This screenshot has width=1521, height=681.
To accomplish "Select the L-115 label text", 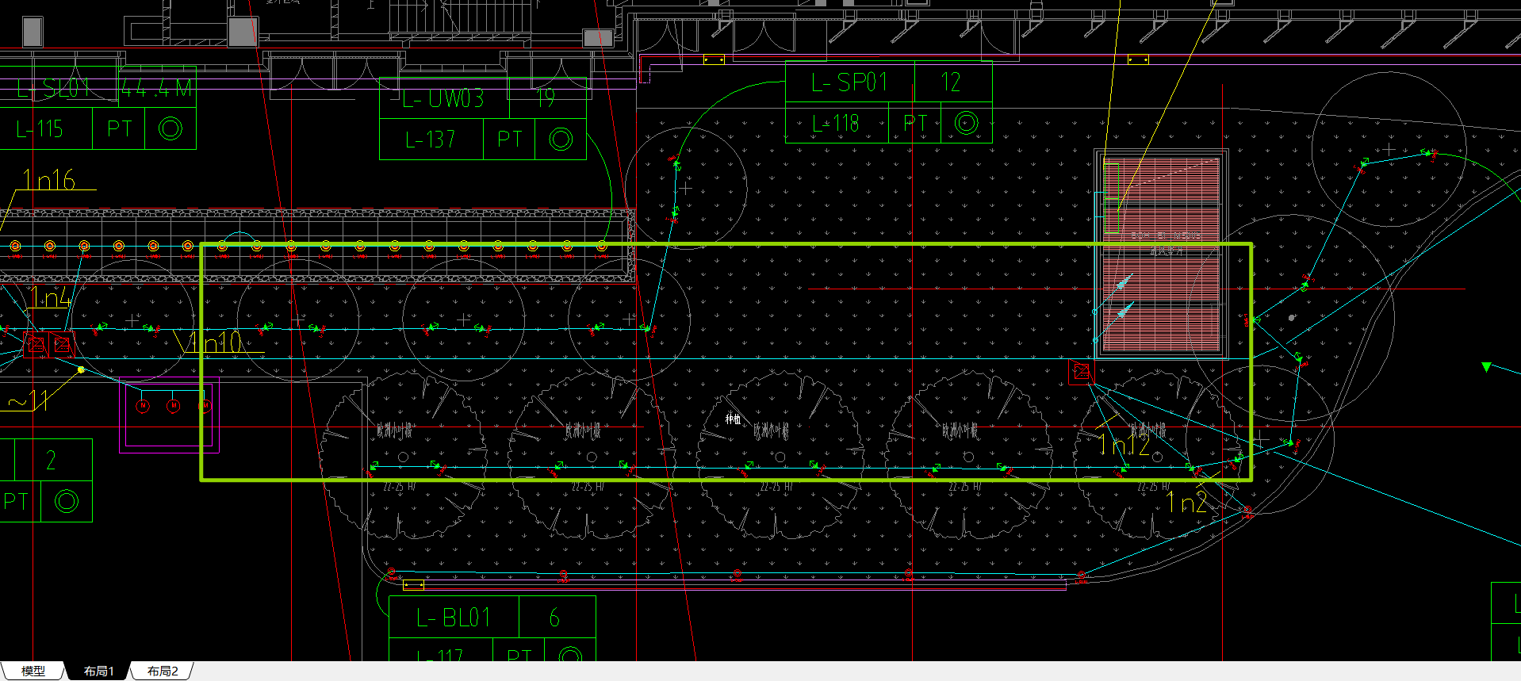I will point(40,128).
